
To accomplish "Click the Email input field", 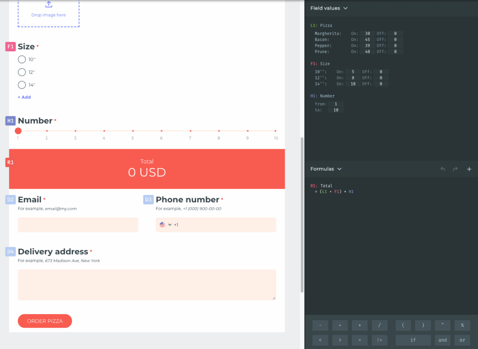I will point(78,225).
